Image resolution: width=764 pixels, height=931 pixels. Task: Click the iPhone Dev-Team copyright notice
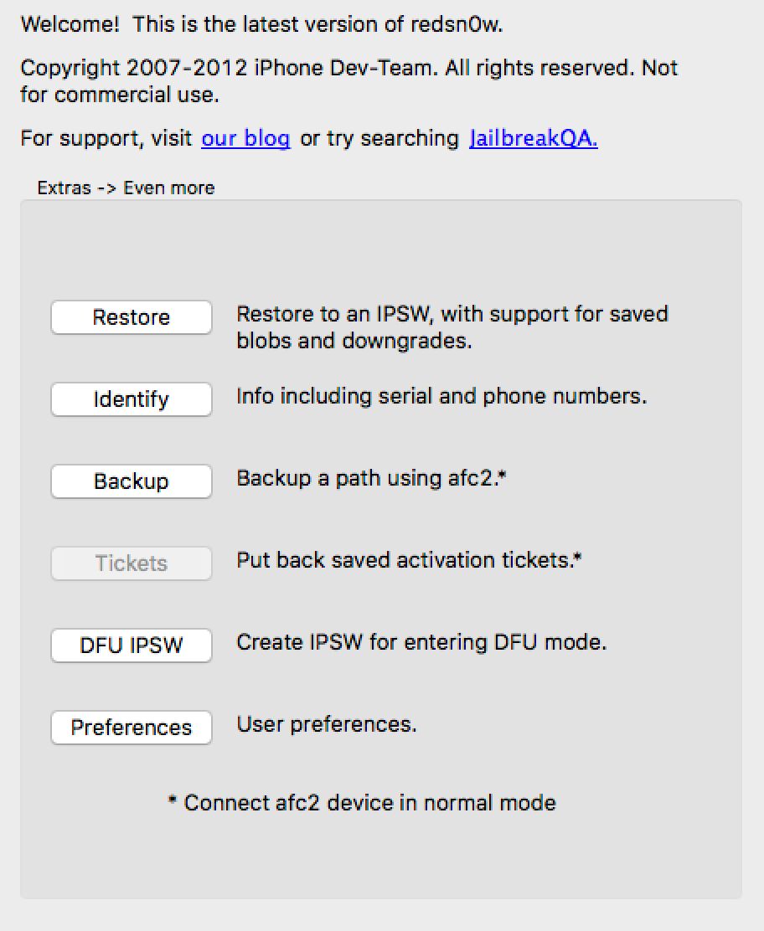tap(348, 81)
